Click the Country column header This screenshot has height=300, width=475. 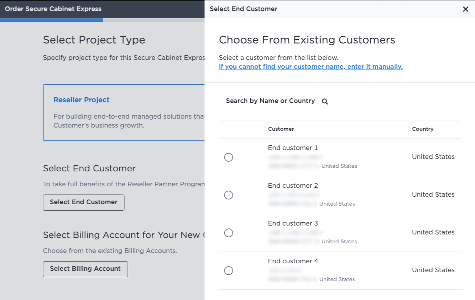(x=423, y=129)
